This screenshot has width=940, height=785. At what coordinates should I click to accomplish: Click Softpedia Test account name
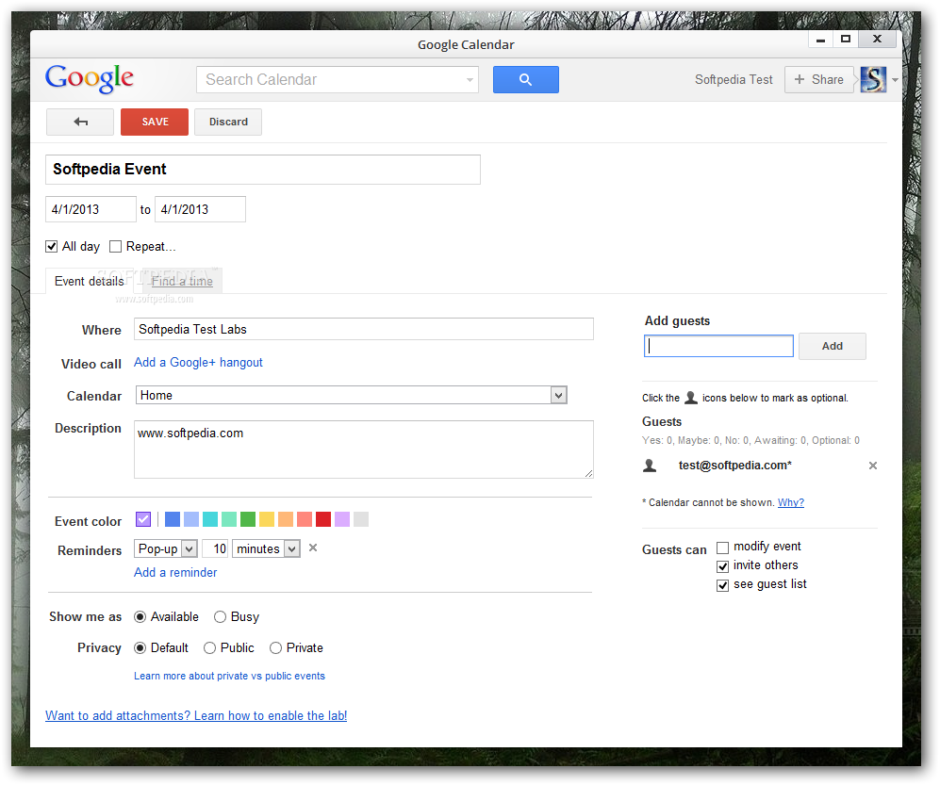point(734,80)
